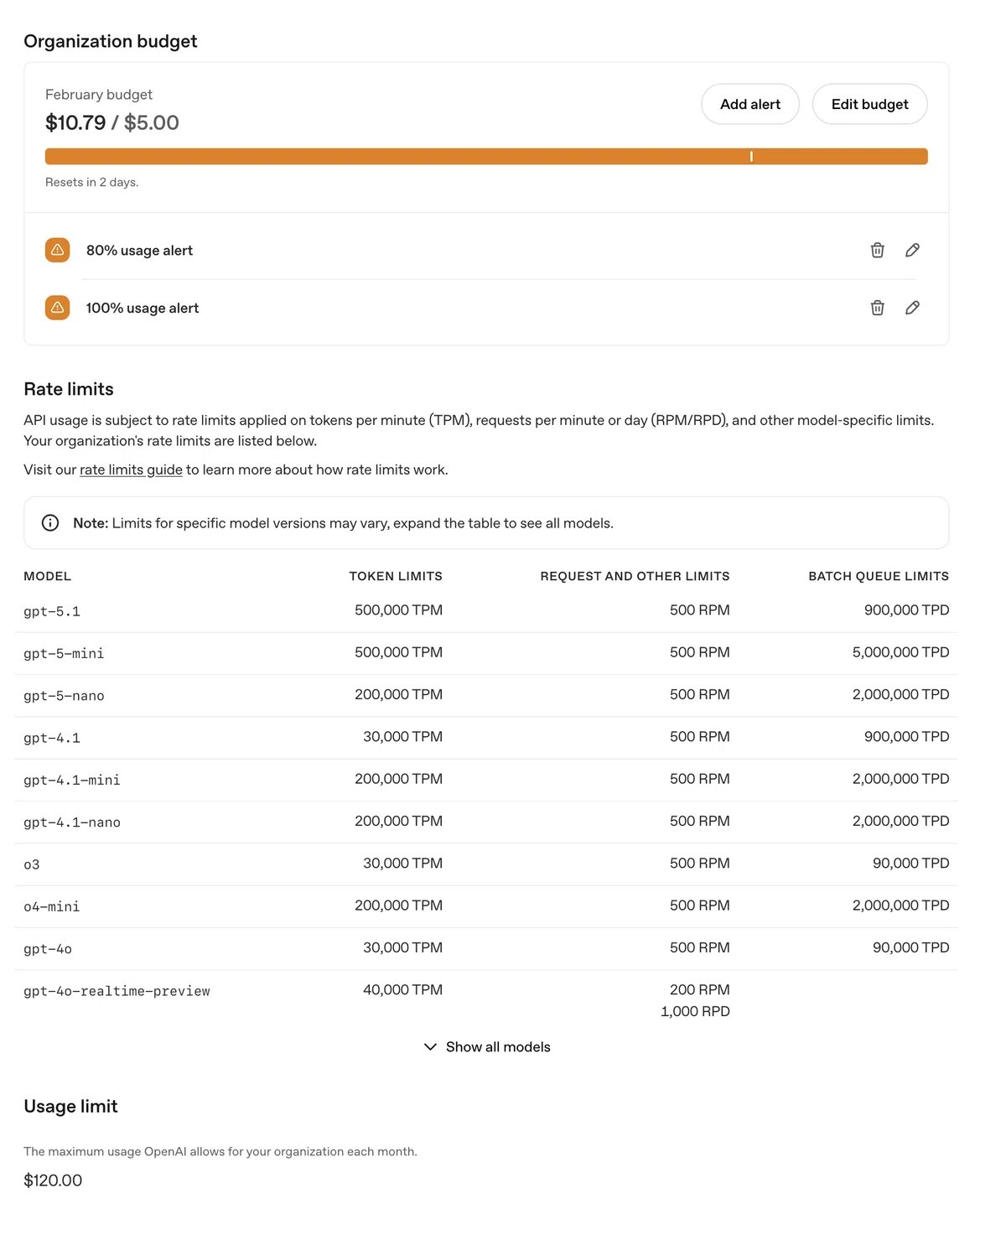Image resolution: width=1006 pixels, height=1240 pixels.
Task: Click the Rate limits heading
Action: [x=69, y=389]
